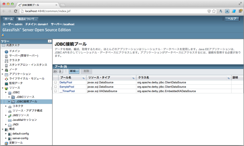Open the Chrome menu icon
The width and height of the screenshot is (244, 146).
point(240,11)
